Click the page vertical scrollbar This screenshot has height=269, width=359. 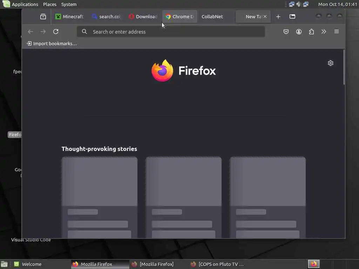click(344, 68)
